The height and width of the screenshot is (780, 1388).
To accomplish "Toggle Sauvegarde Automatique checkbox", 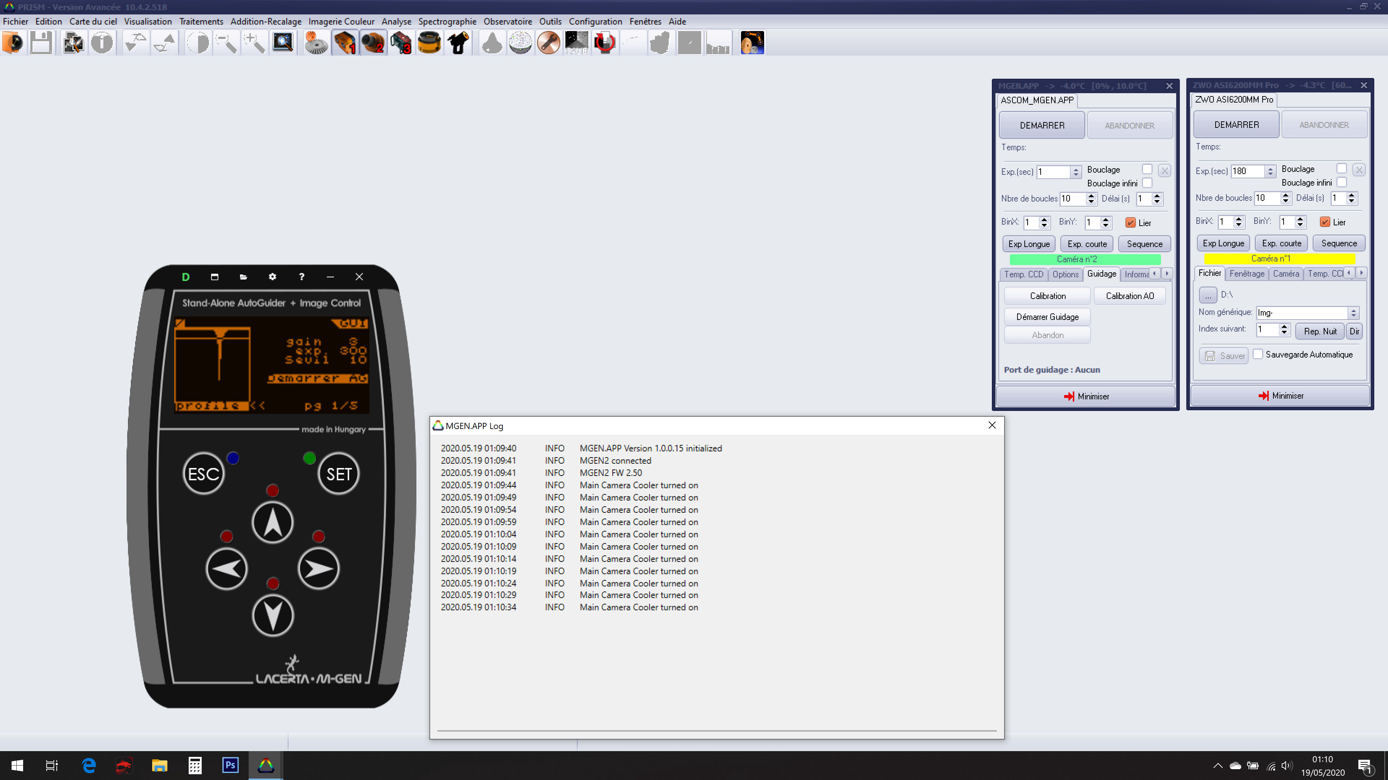I will click(x=1258, y=354).
